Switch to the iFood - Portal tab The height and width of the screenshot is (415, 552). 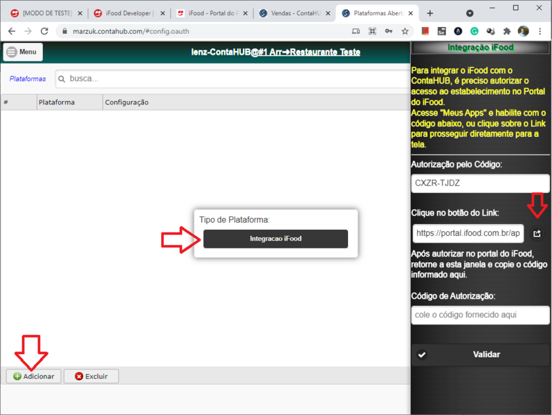211,13
